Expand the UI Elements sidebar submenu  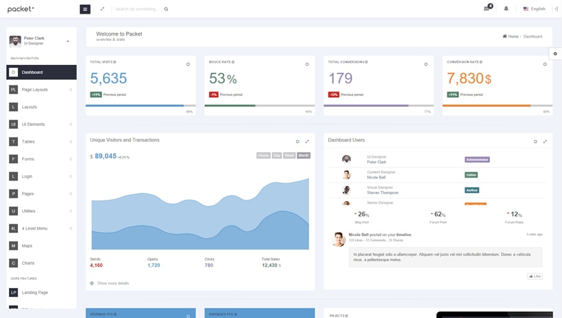coord(41,124)
